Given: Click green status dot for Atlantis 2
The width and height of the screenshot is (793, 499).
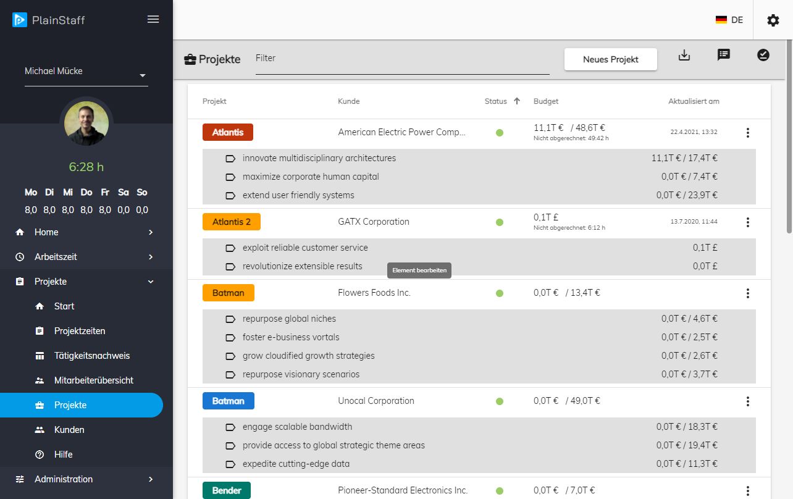Looking at the screenshot, I should point(500,222).
